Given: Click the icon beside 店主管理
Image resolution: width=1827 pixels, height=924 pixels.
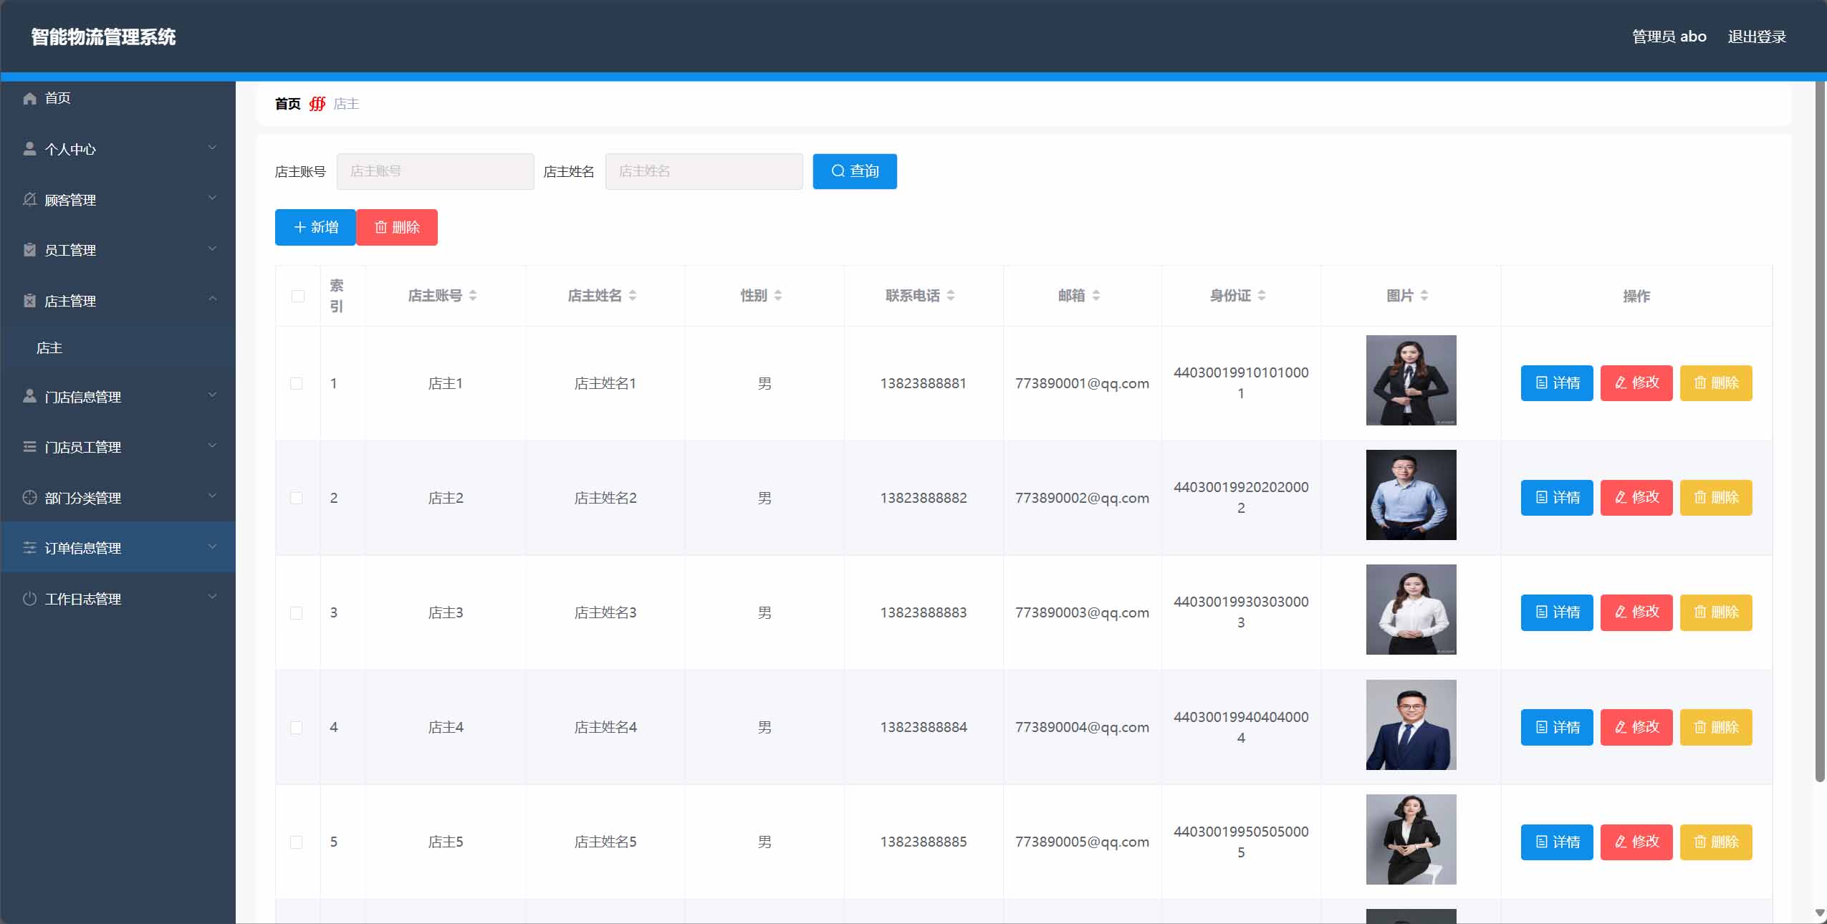Looking at the screenshot, I should (29, 301).
